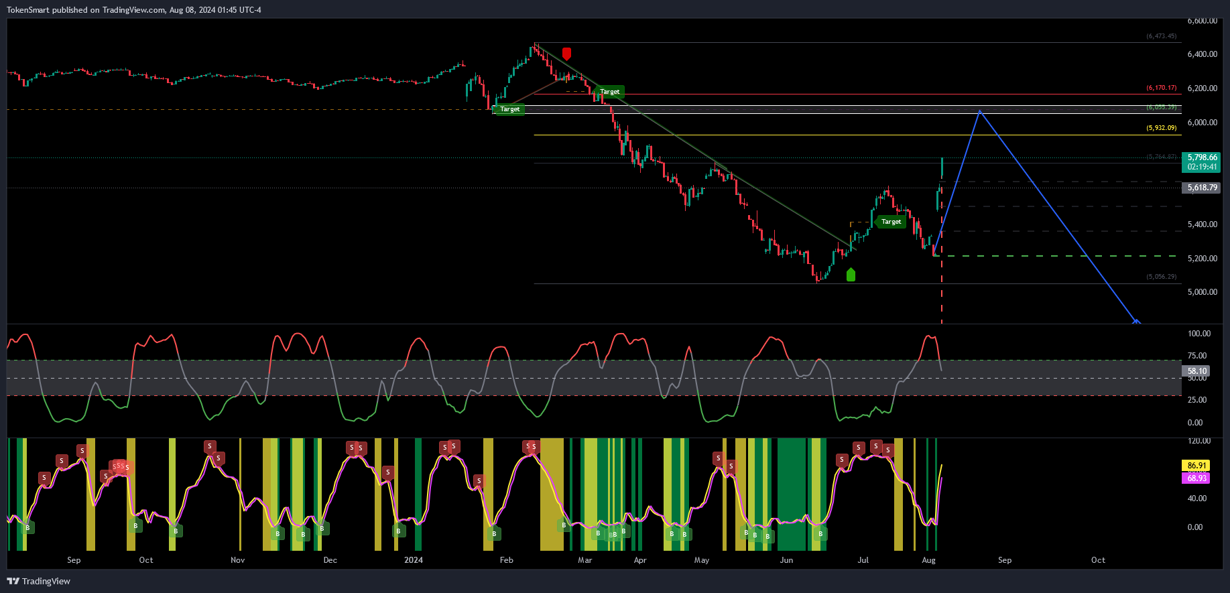
Task: Select the Target label on the white lines near February
Action: tap(509, 109)
